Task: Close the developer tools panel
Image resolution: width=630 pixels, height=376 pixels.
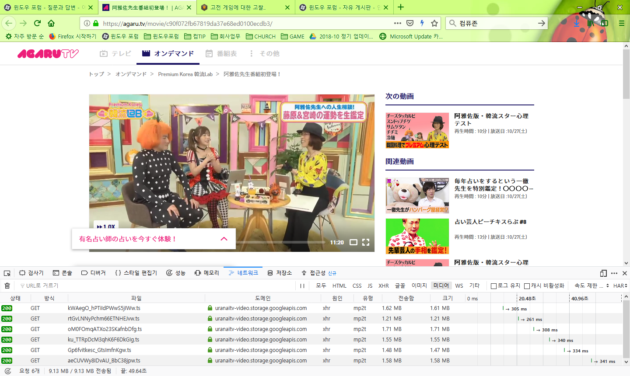Action: pos(625,273)
